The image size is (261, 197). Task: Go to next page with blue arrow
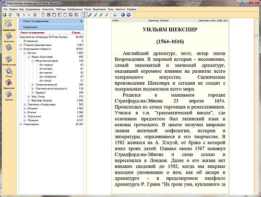coord(128,15)
